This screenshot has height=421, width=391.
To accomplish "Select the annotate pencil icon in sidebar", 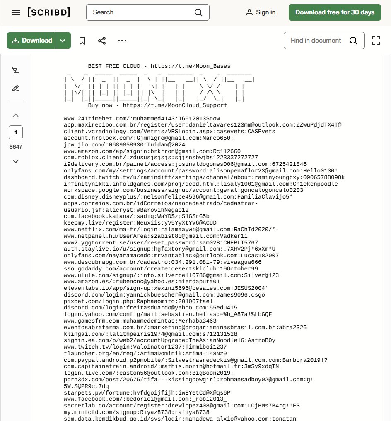I will (x=16, y=89).
